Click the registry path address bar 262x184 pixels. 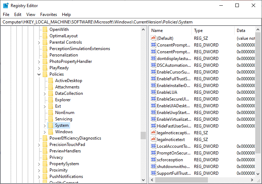pyautogui.click(x=131, y=22)
